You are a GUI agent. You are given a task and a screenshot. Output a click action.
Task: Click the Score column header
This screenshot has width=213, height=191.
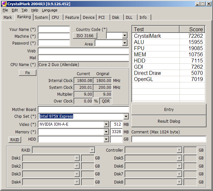click(192, 29)
